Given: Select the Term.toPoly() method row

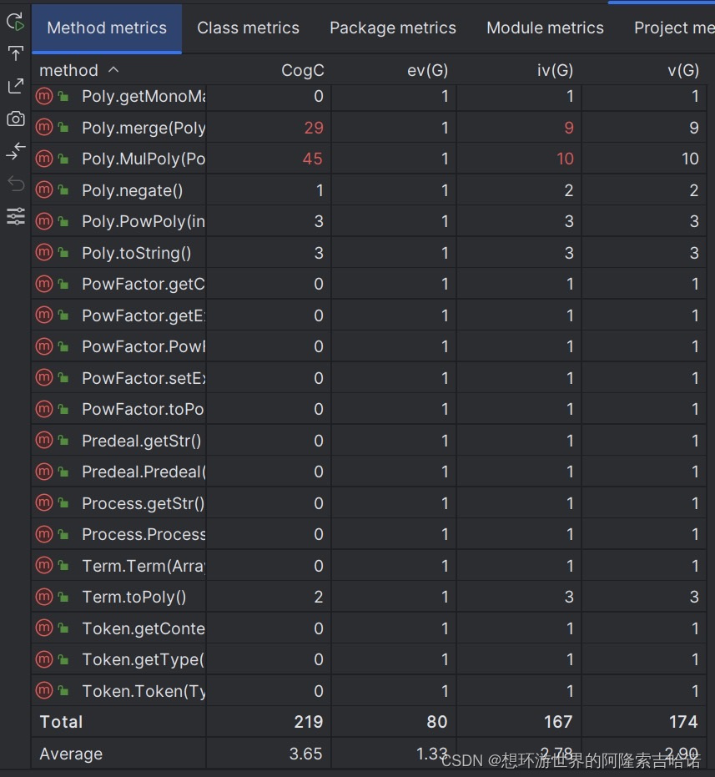Looking at the screenshot, I should click(x=369, y=597).
